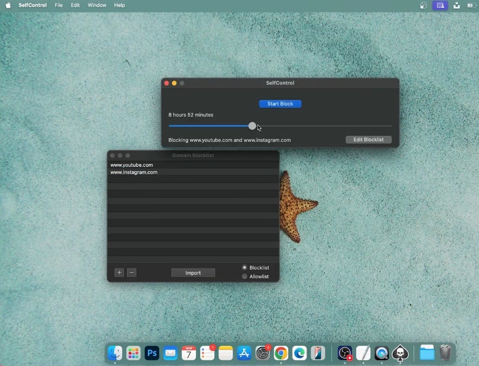Launch Photoshop from the dock

pos(152,353)
